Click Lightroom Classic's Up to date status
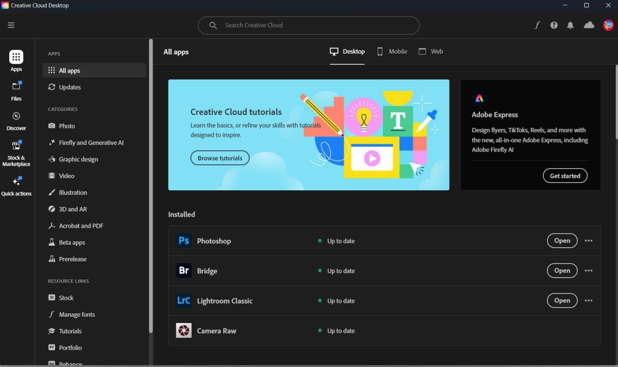 point(336,301)
